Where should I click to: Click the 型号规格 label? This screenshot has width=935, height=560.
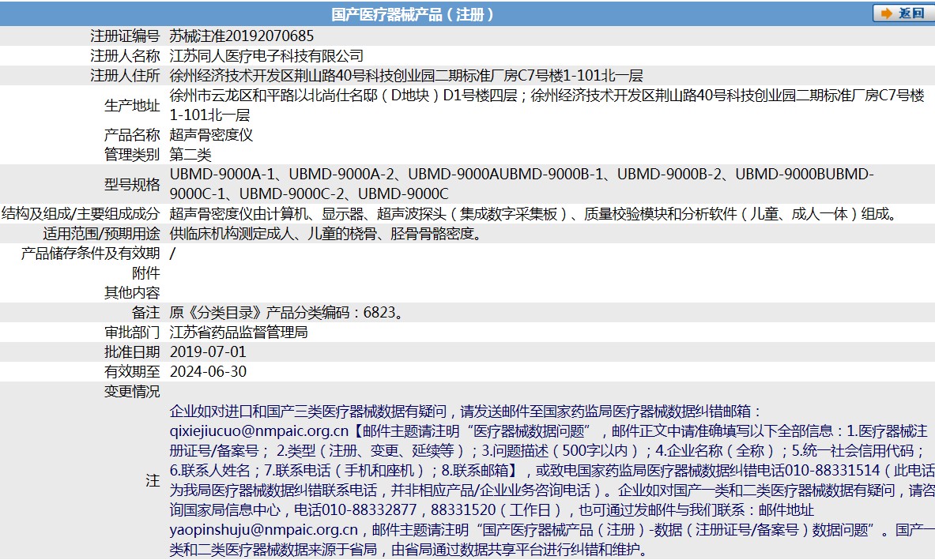click(x=132, y=184)
